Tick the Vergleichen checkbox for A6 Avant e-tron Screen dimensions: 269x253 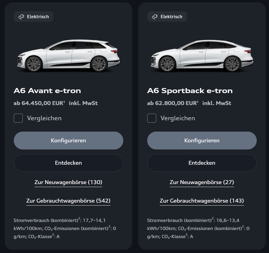click(x=18, y=118)
